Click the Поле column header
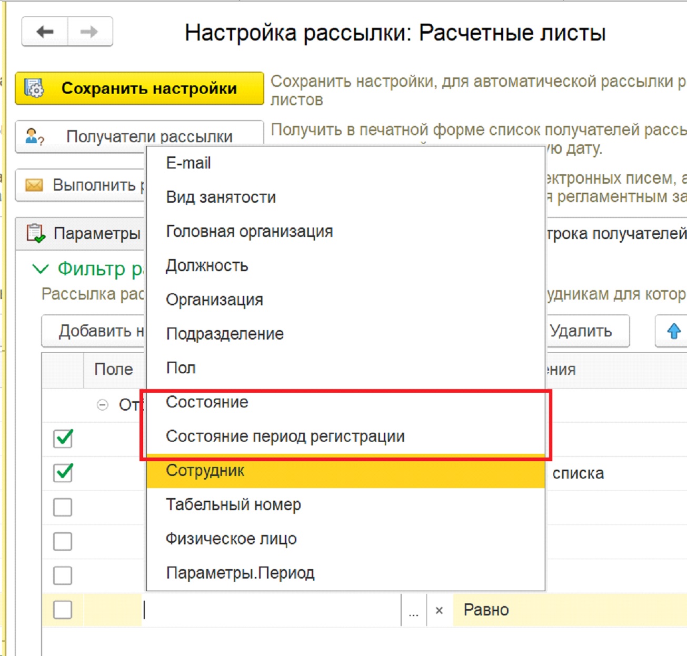The height and width of the screenshot is (656, 687). [x=114, y=370]
